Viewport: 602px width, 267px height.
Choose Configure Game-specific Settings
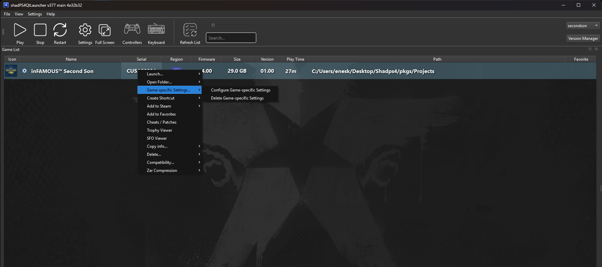(x=240, y=90)
